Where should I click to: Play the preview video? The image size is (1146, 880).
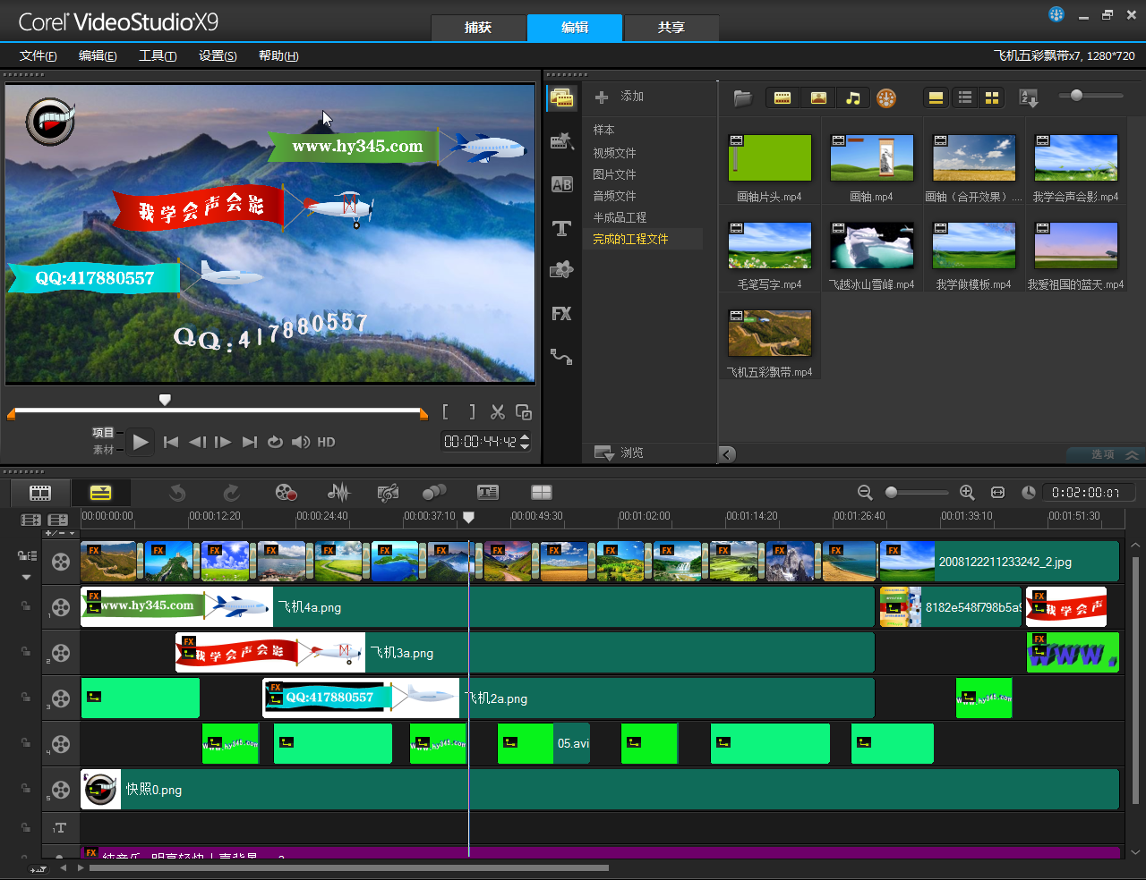pos(141,442)
